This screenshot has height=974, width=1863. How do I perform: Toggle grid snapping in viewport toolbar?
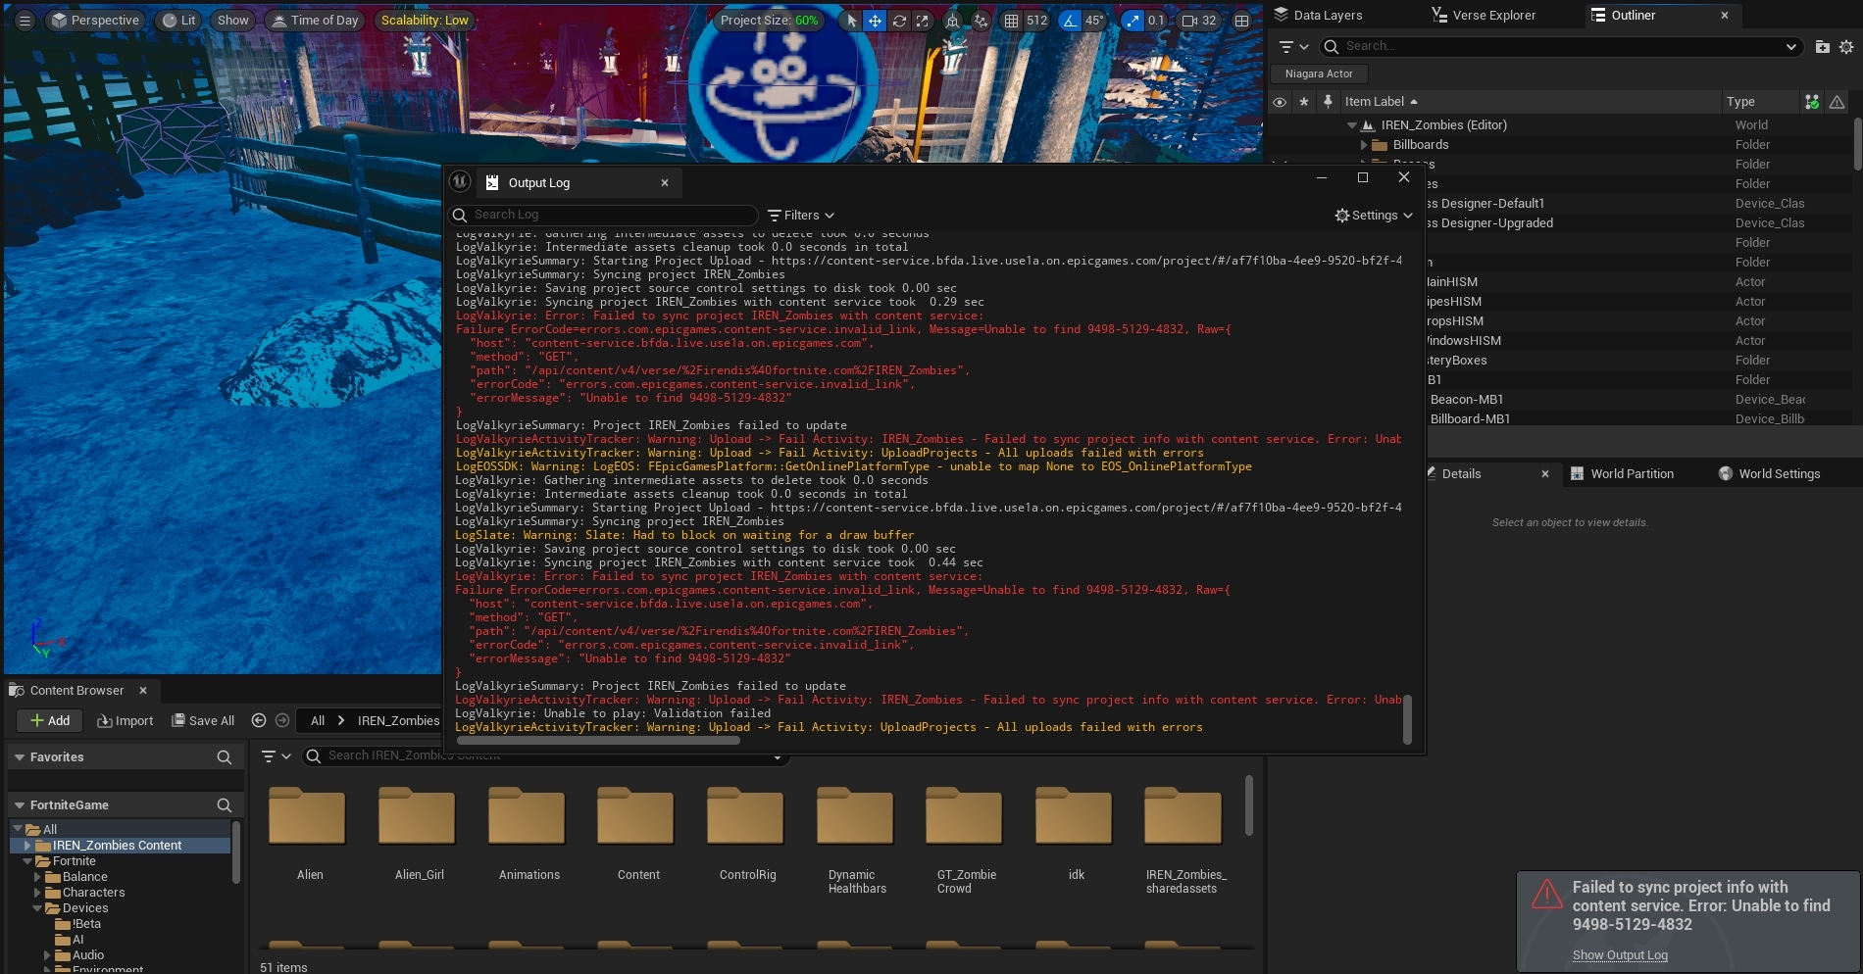pyautogui.click(x=1011, y=21)
